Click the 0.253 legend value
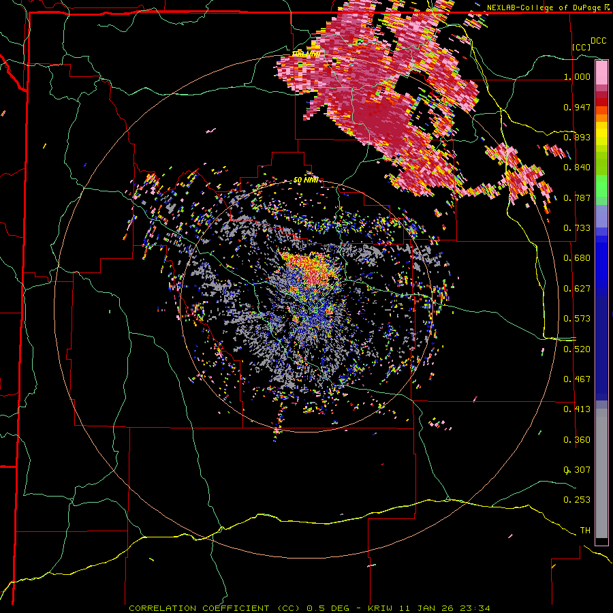The height and width of the screenshot is (613, 613). (x=577, y=500)
